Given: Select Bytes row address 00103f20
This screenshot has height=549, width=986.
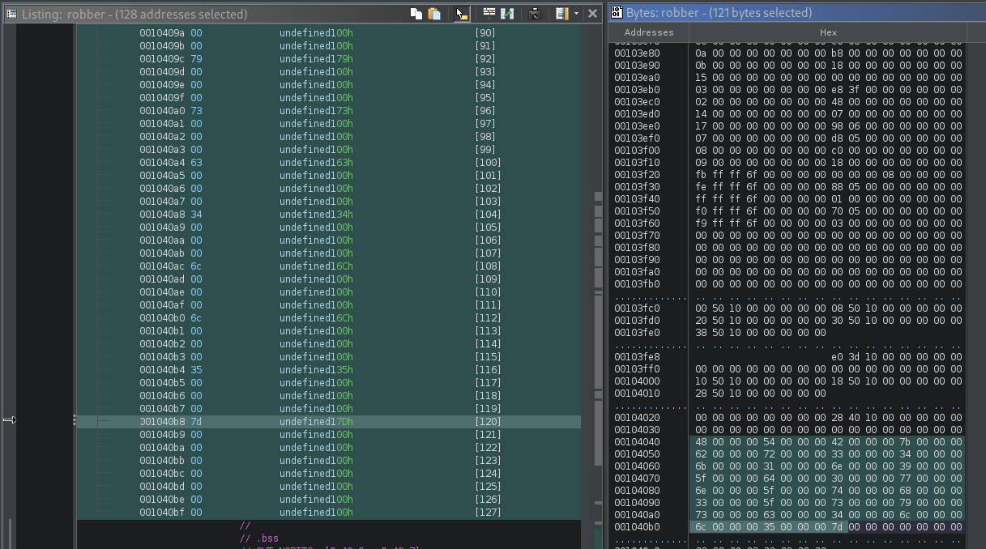Looking at the screenshot, I should [637, 175].
